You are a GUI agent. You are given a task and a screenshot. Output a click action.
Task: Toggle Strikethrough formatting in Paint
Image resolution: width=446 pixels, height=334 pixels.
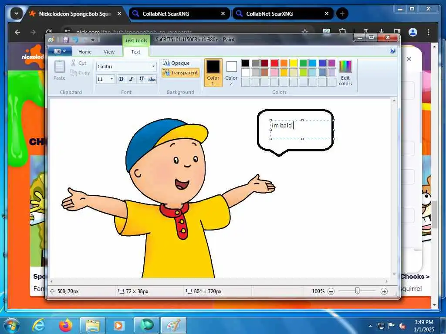pos(152,79)
